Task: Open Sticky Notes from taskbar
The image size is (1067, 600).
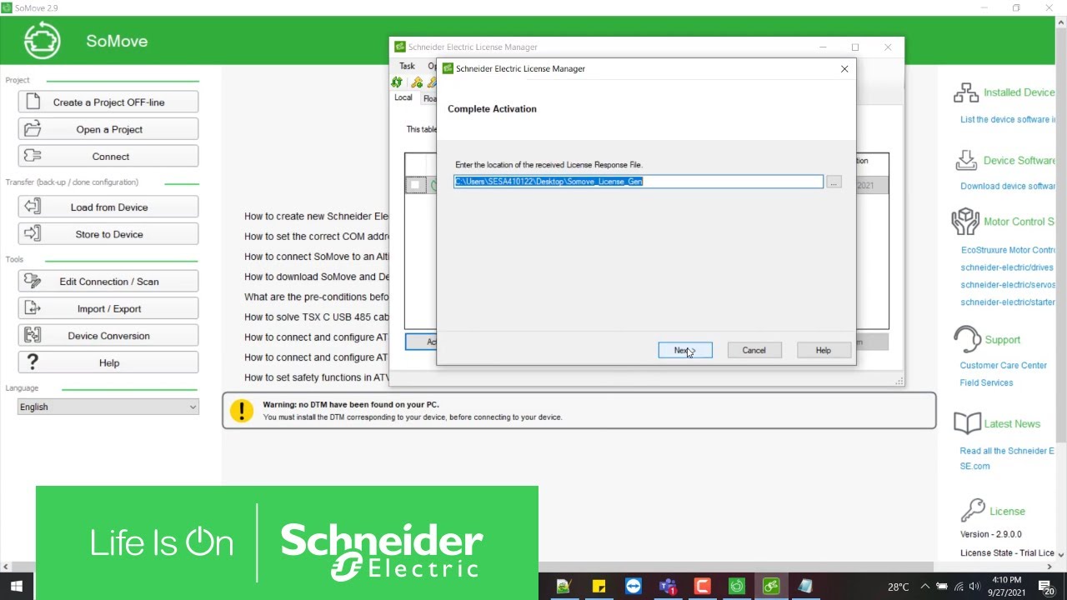Action: (599, 587)
